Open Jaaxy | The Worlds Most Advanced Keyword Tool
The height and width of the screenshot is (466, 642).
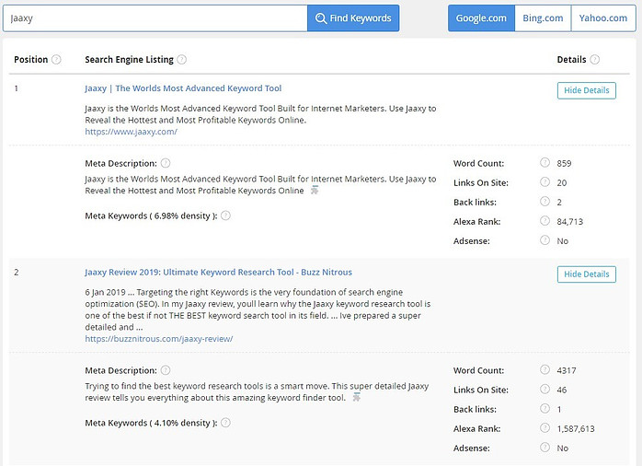coord(183,88)
